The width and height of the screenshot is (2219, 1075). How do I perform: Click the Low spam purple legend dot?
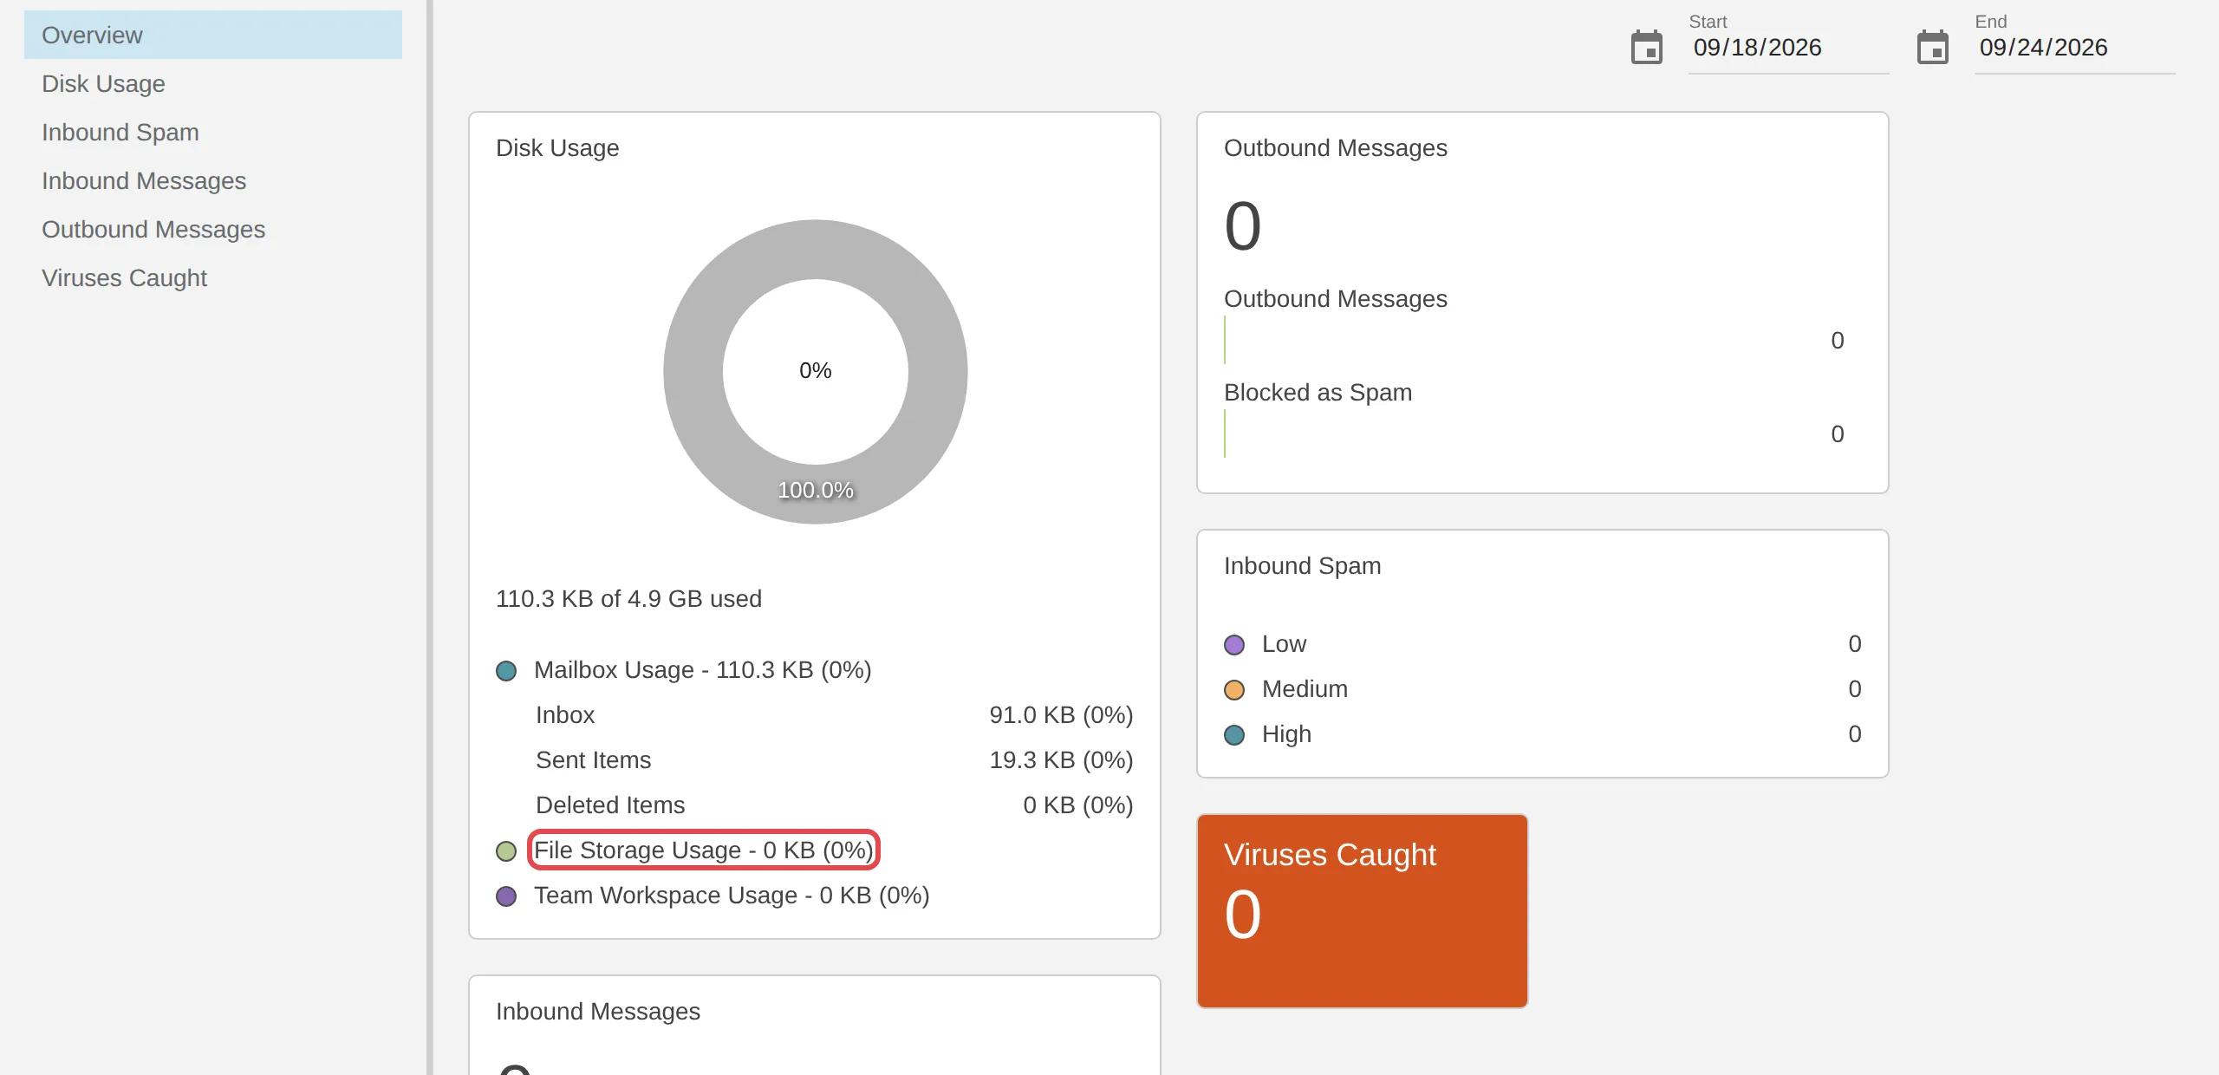1234,645
